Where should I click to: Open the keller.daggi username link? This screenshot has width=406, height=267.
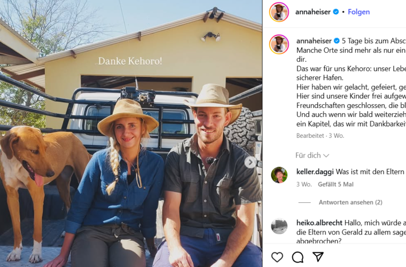click(x=315, y=171)
